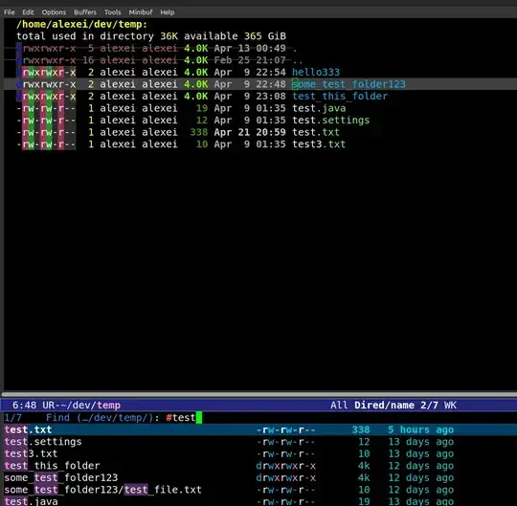
Task: Choose test3.txt completion candidate
Action: 258,454
